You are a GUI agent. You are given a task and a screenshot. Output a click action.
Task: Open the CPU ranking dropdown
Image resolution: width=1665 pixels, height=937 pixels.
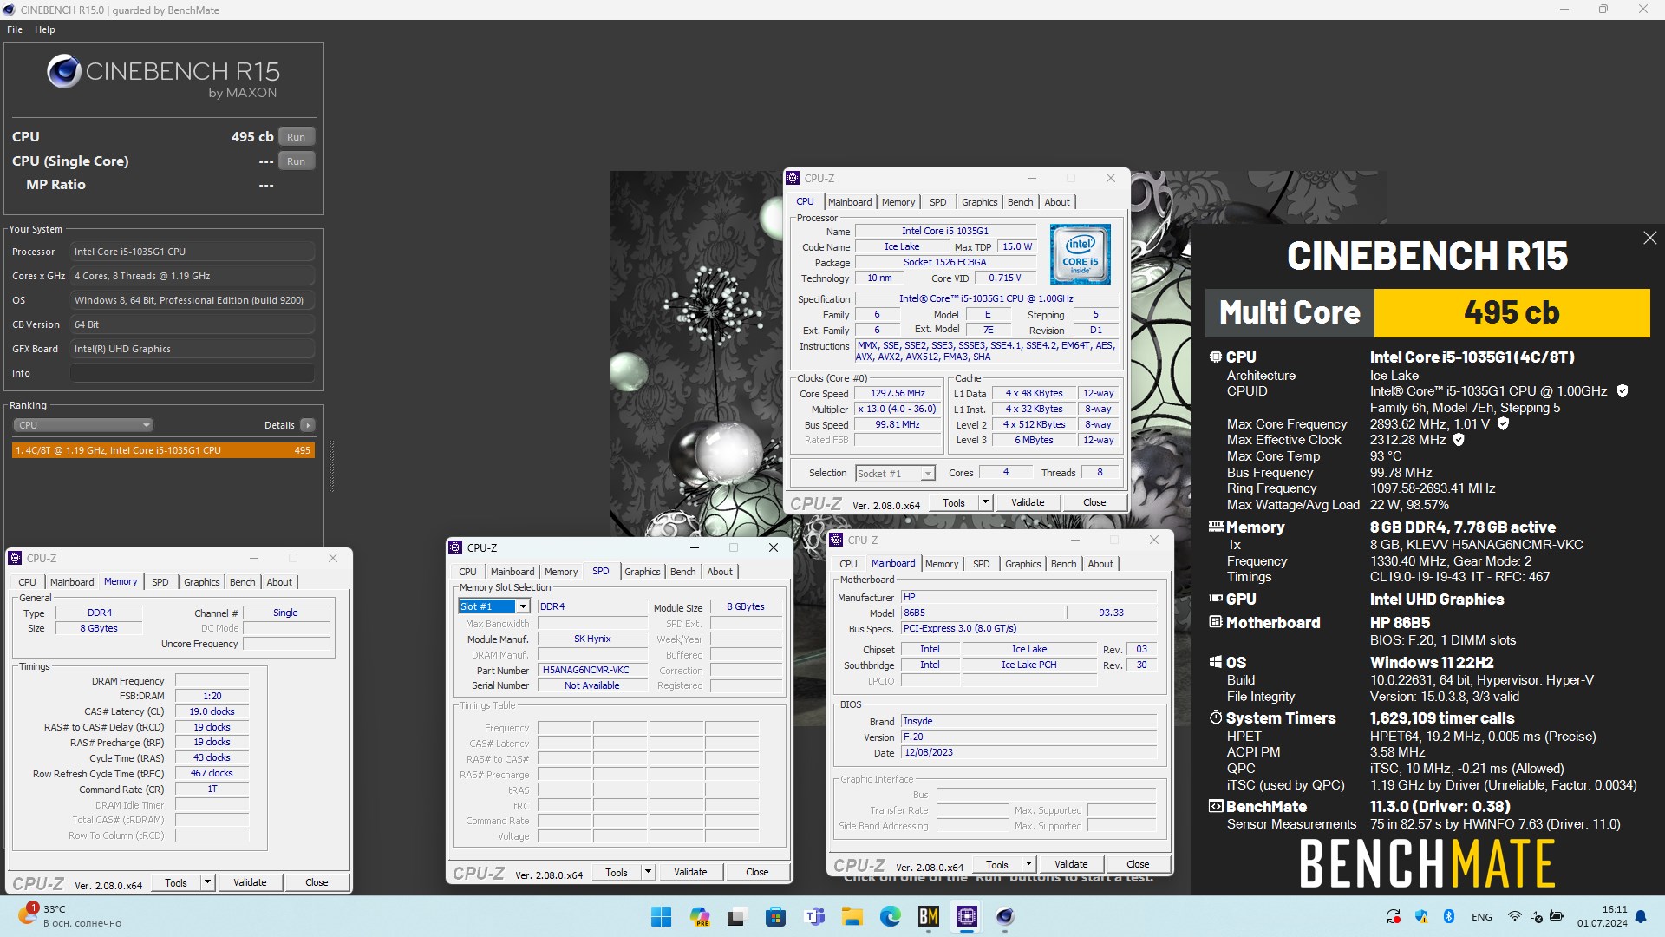tap(83, 425)
